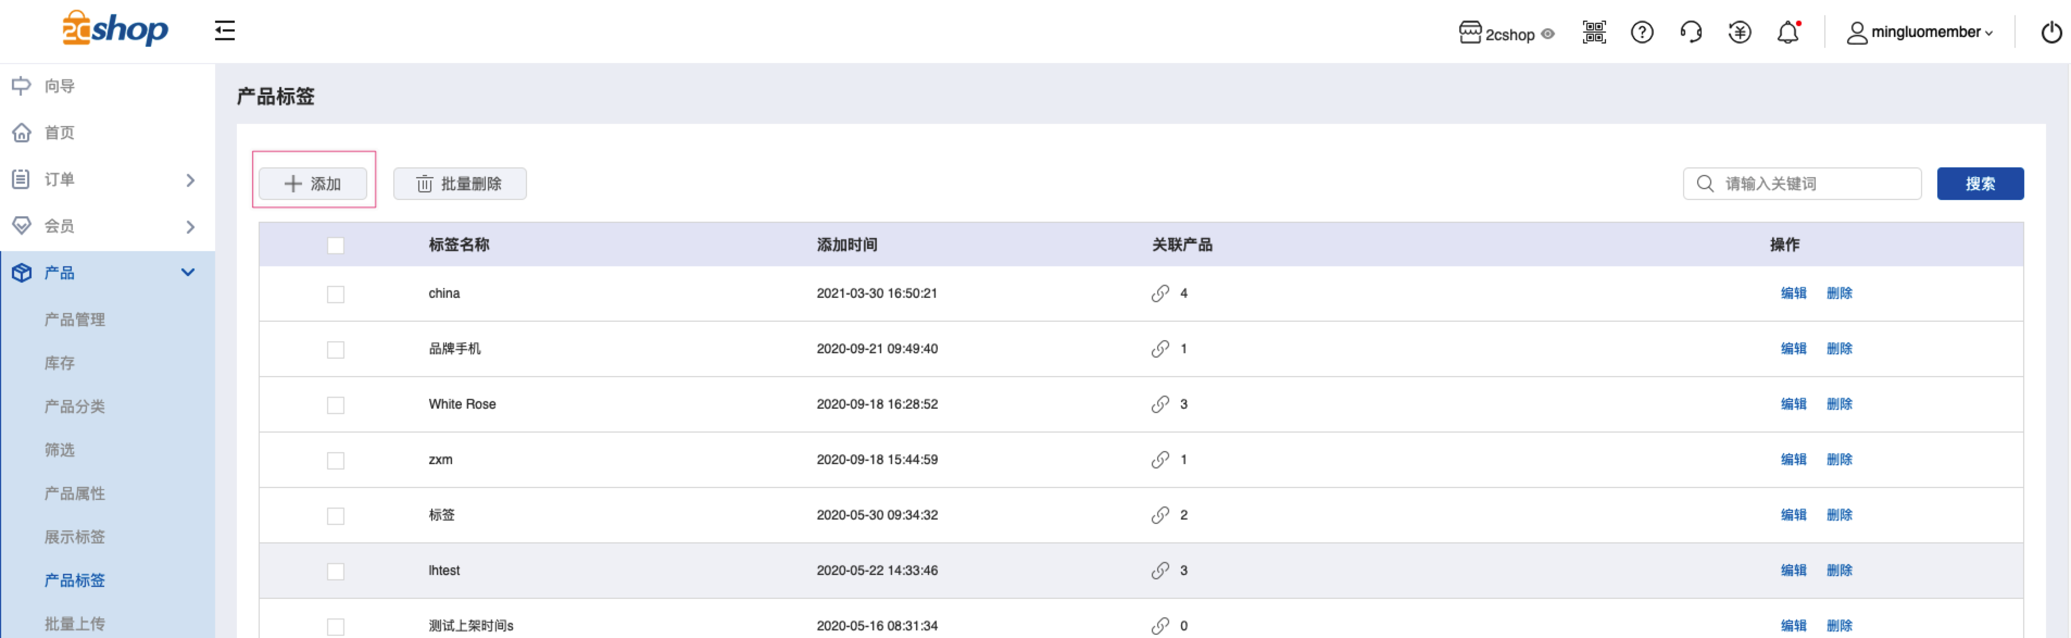
Task: Select 产品标签 submenu item
Action: [x=75, y=580]
